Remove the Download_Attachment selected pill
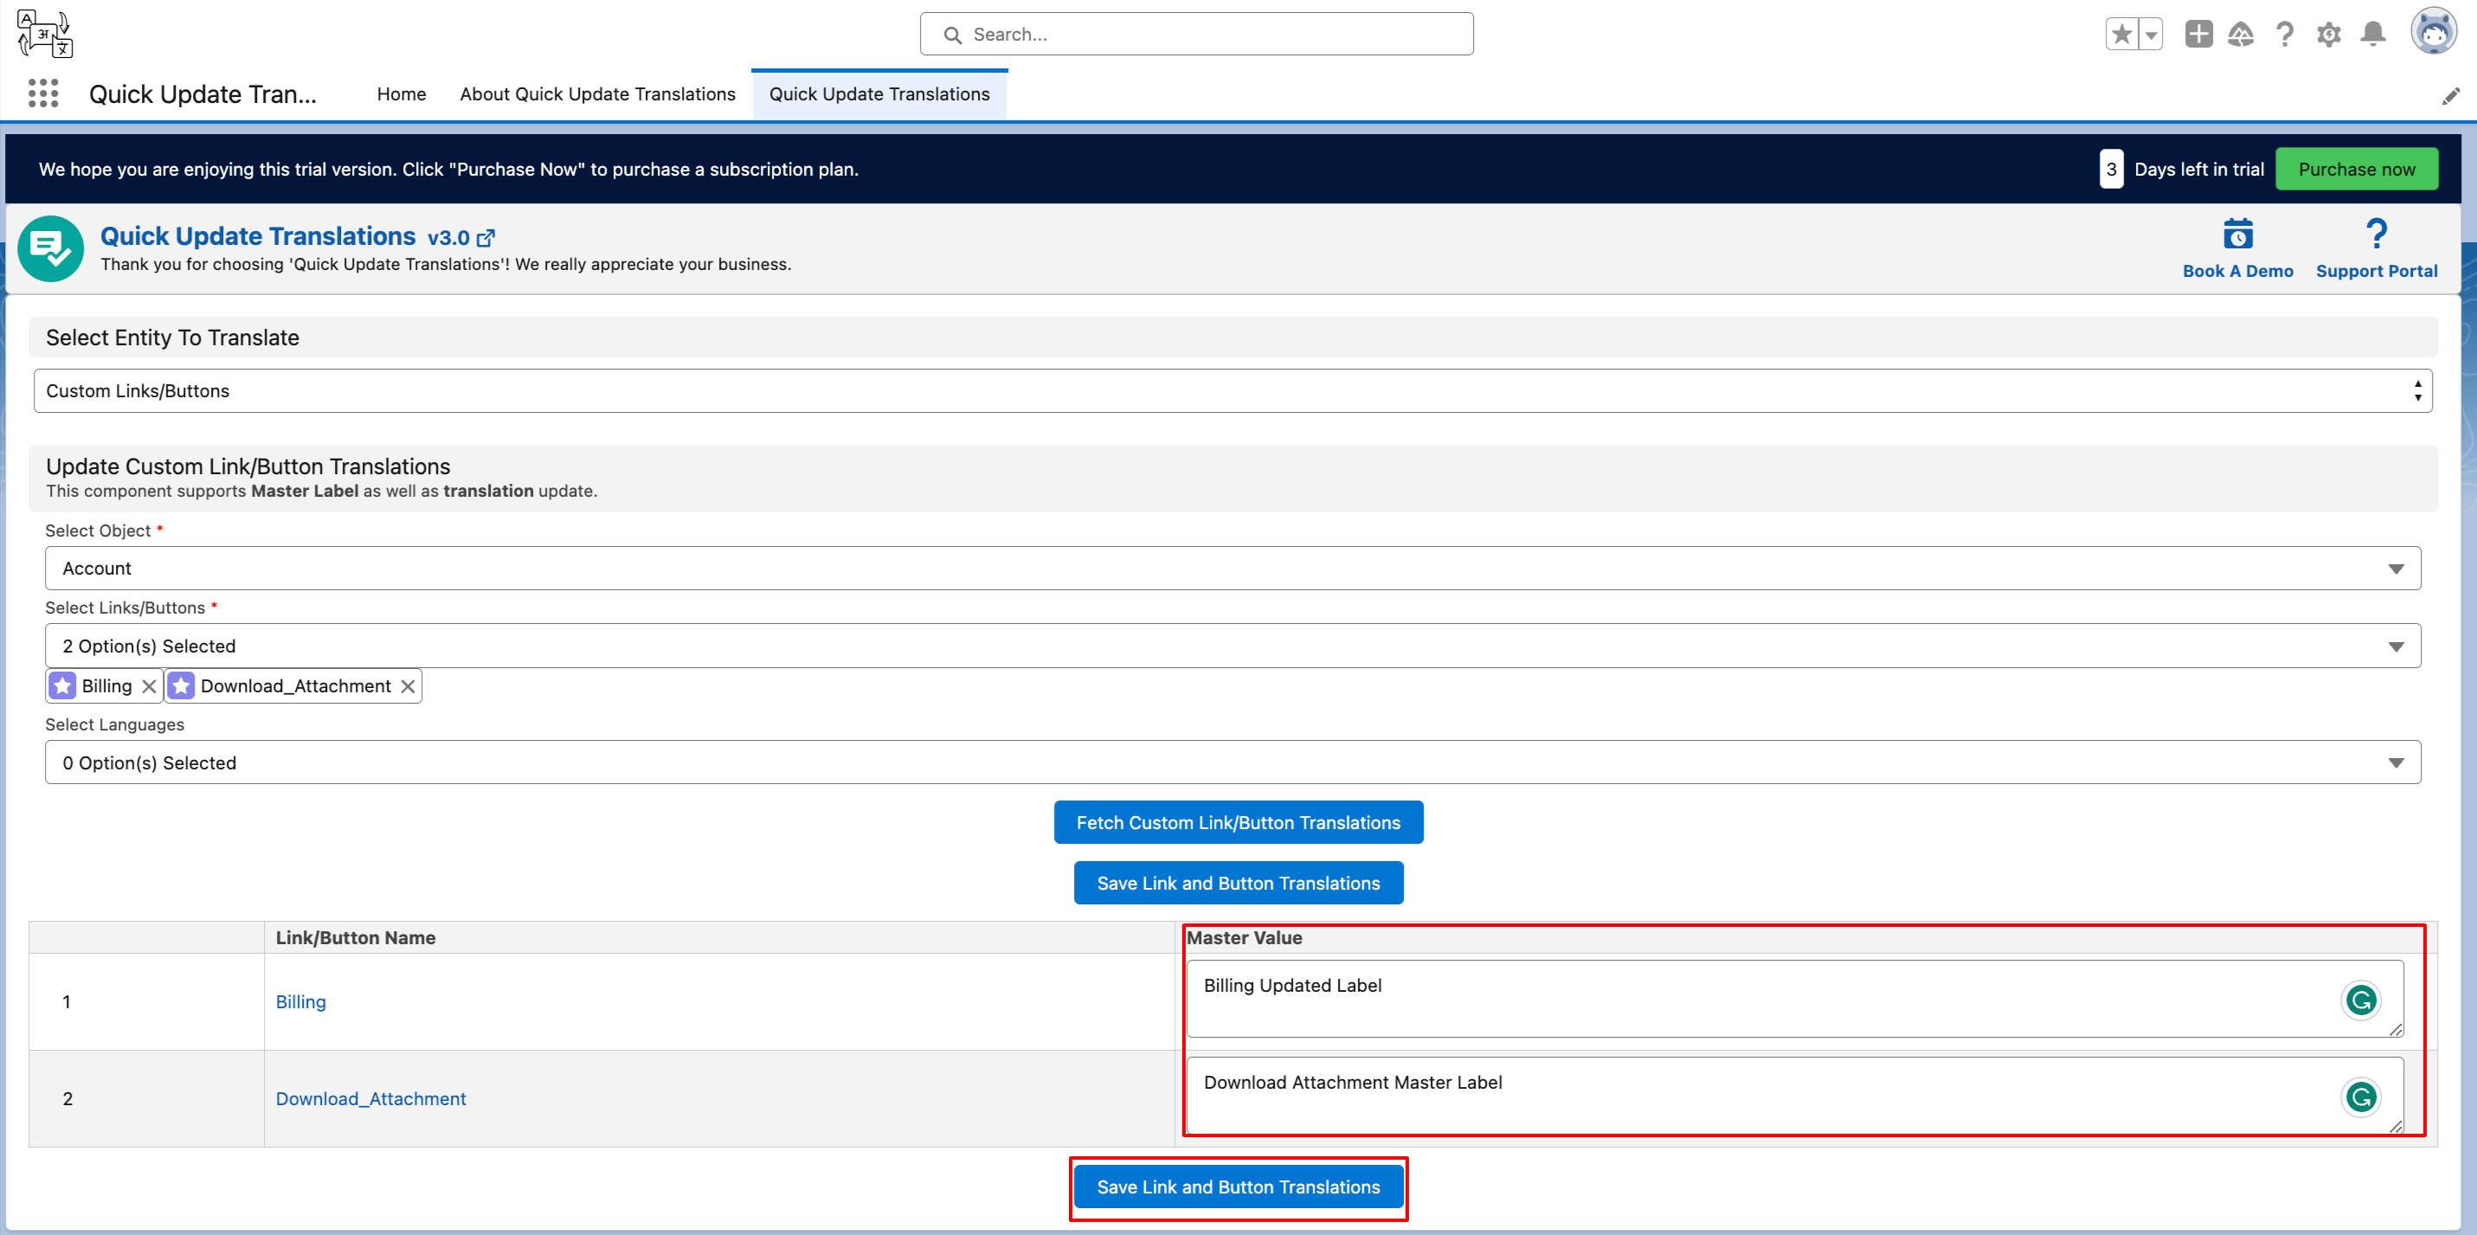2477x1235 pixels. pos(408,685)
